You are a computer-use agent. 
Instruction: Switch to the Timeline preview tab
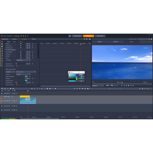click(x=116, y=42)
